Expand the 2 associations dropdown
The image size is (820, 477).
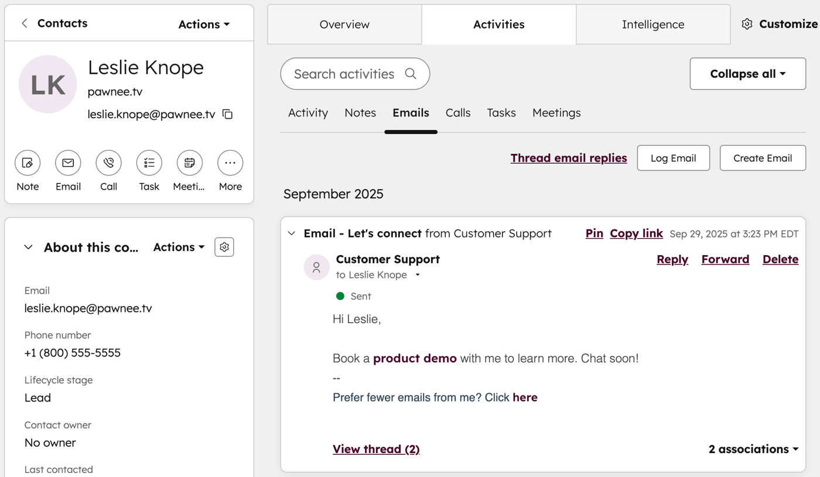pos(753,449)
